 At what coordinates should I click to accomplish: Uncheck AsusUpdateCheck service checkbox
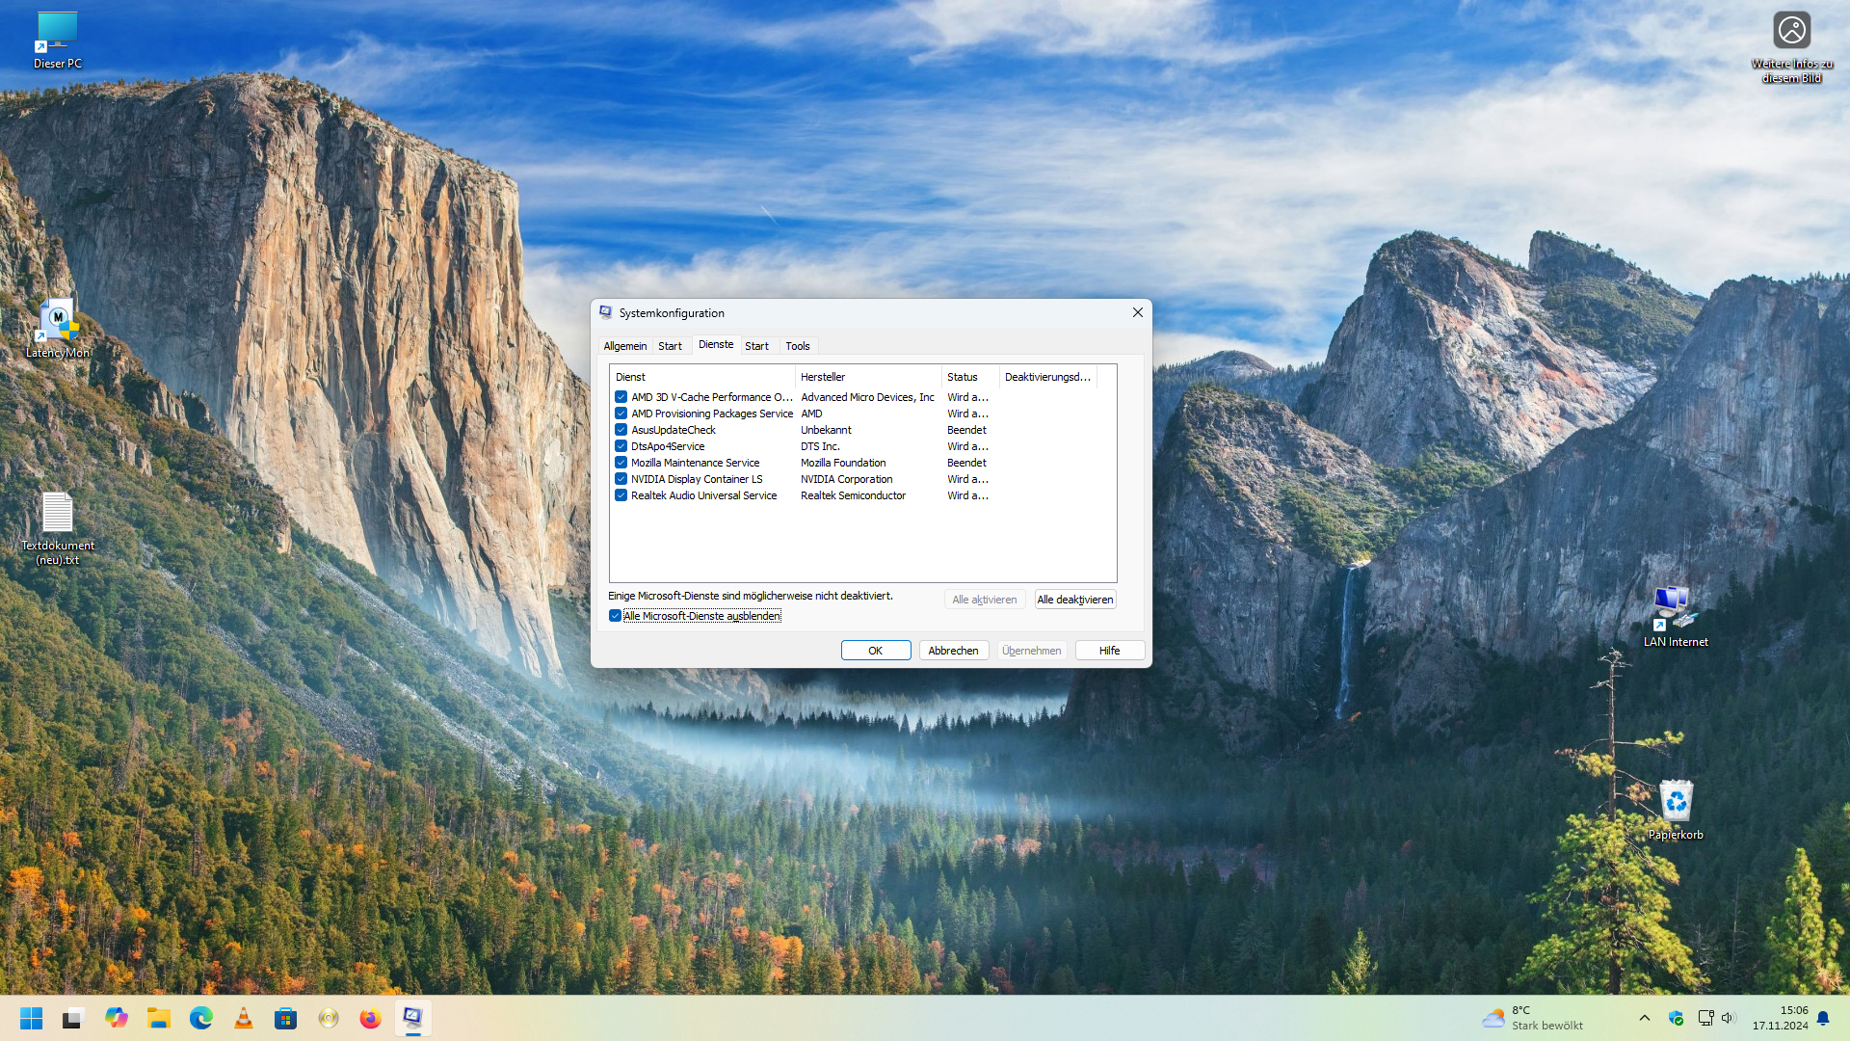[621, 430]
